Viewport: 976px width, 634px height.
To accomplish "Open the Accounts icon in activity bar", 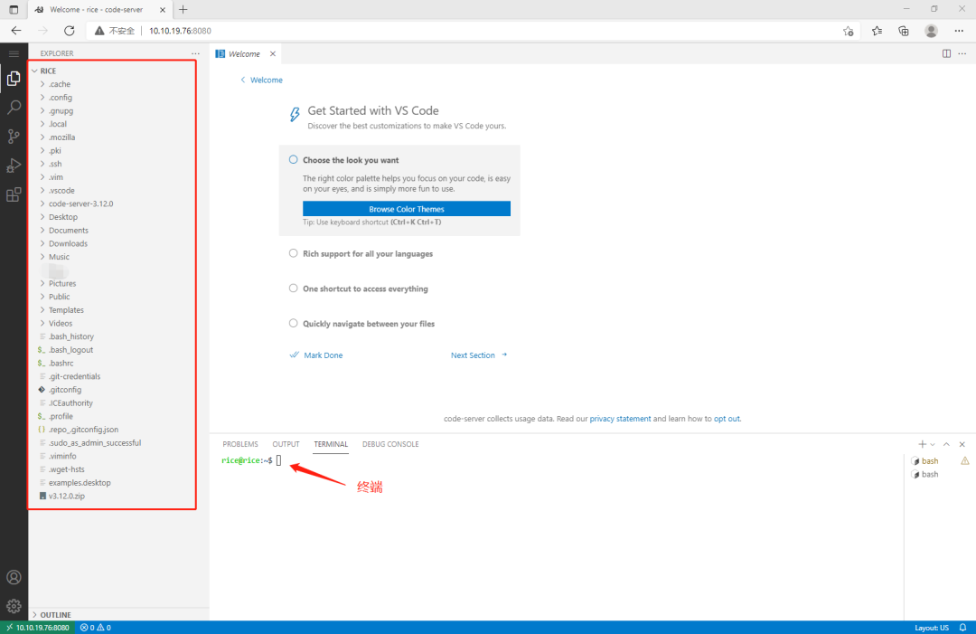I will [14, 577].
